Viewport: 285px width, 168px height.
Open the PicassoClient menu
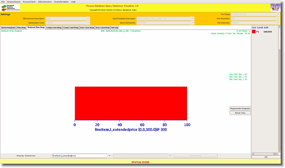(x=29, y=2)
